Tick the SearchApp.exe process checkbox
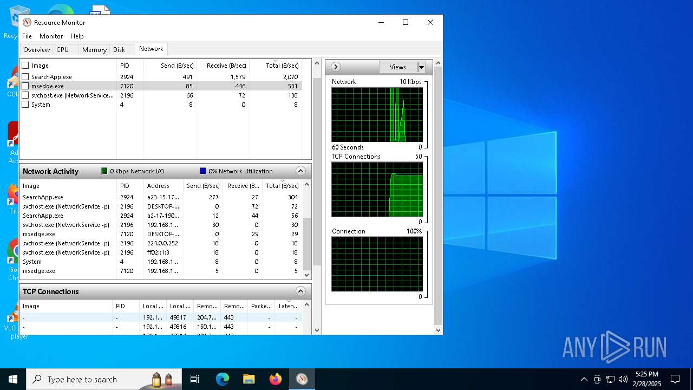The height and width of the screenshot is (390, 693). coord(25,77)
